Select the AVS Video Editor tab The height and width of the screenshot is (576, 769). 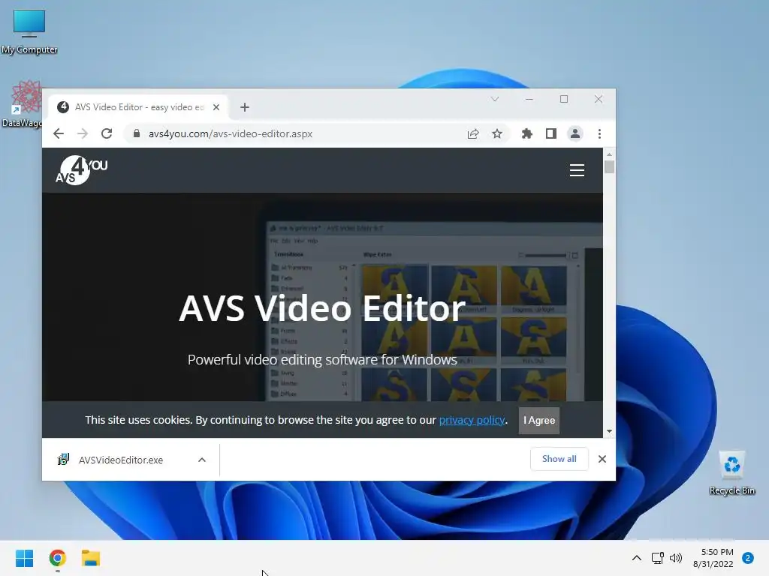[x=138, y=107]
